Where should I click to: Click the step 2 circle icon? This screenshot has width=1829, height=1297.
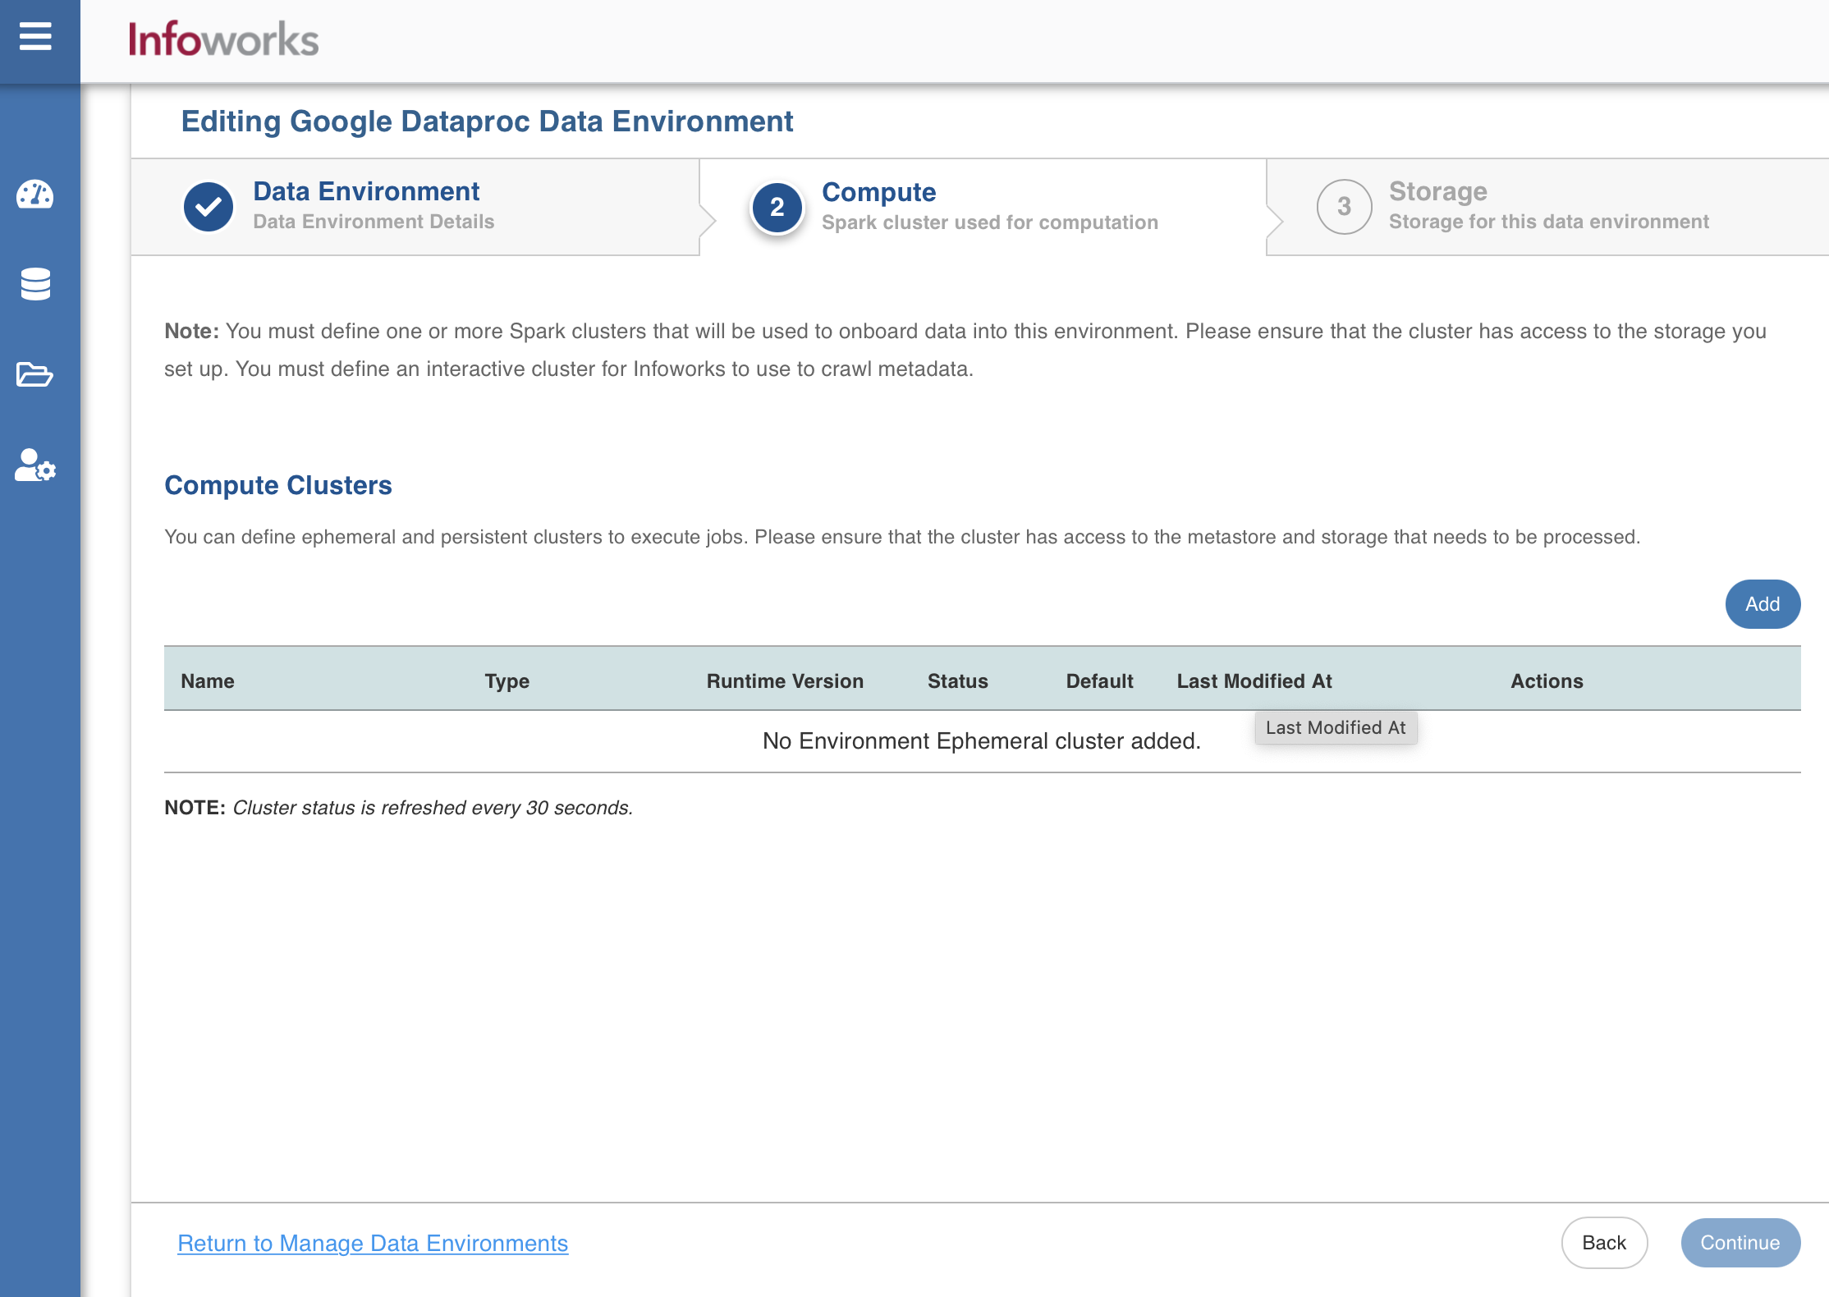coord(777,207)
